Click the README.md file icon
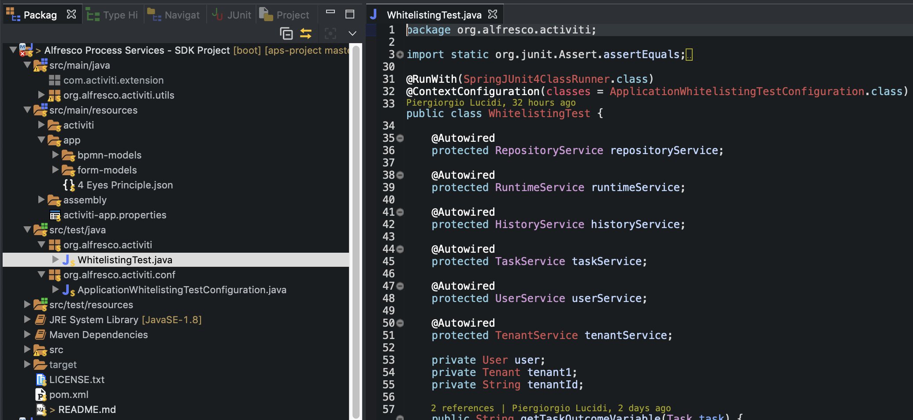This screenshot has width=913, height=420. 41,409
